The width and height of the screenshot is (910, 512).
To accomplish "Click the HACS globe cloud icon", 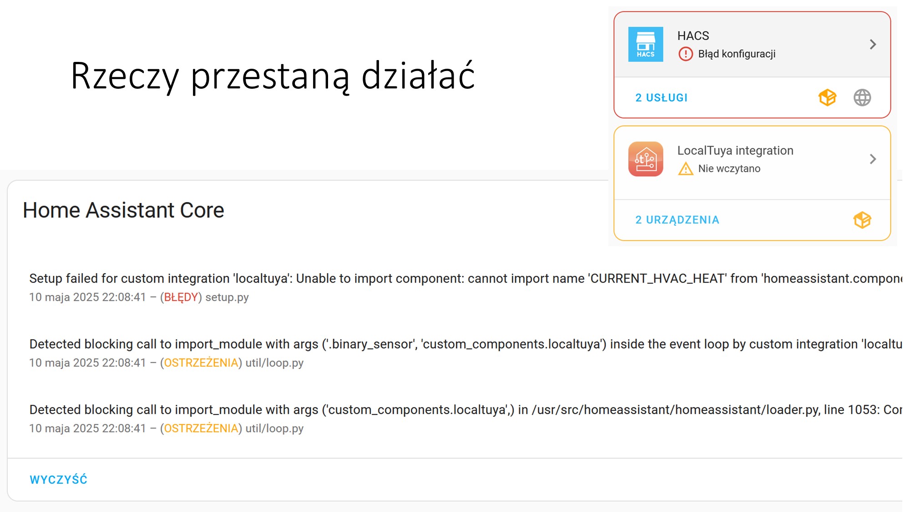I will (x=862, y=97).
